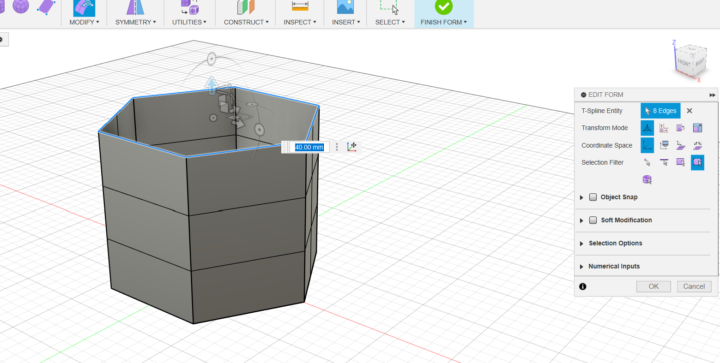Open the UTILITIES dropdown menu
This screenshot has width=720, height=363.
pyautogui.click(x=189, y=22)
